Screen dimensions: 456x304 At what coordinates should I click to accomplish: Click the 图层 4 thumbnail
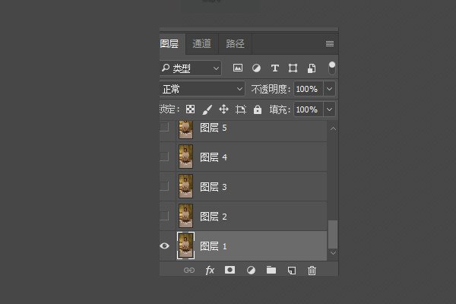(x=186, y=157)
